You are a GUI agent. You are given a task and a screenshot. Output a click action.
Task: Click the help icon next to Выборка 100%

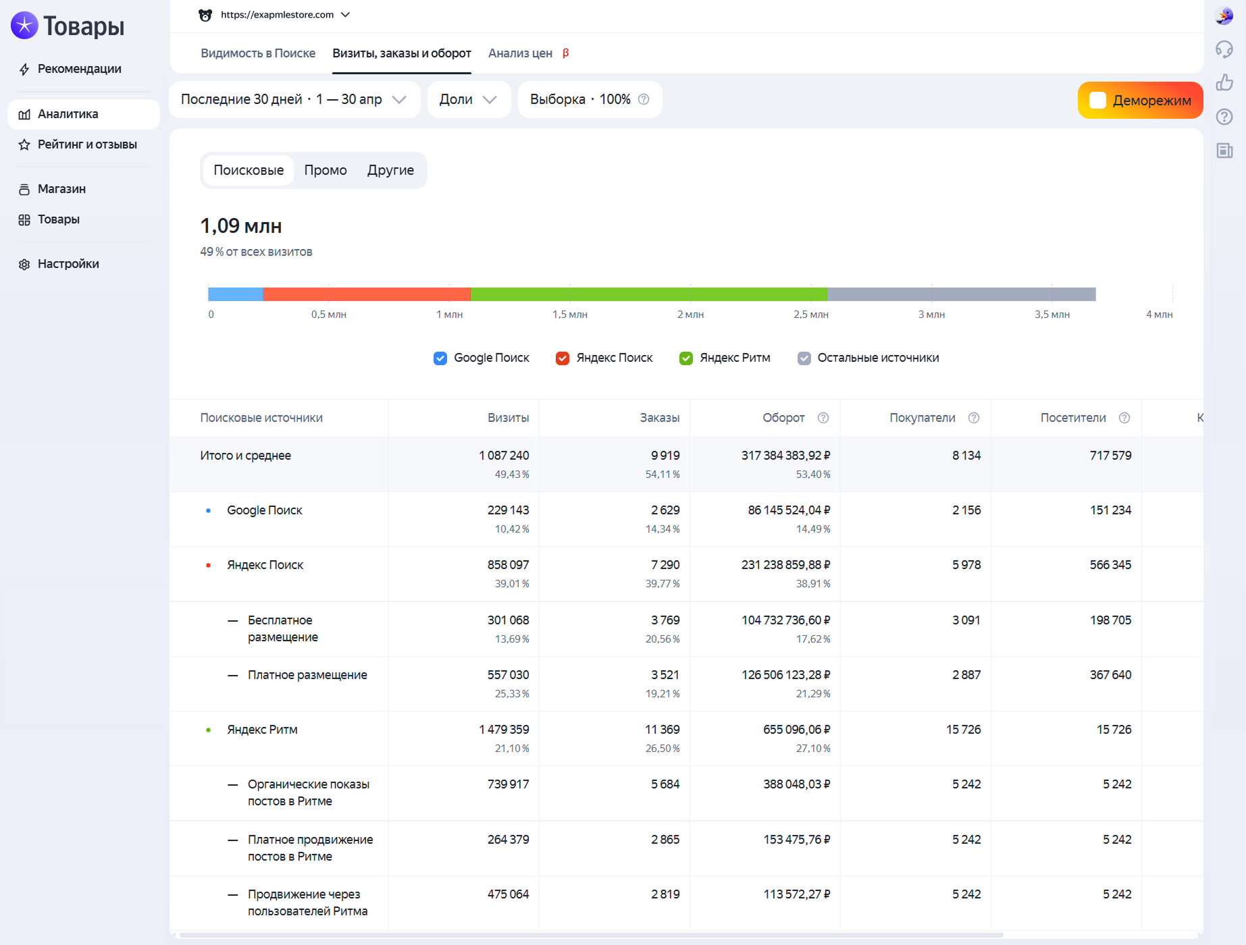click(x=644, y=99)
